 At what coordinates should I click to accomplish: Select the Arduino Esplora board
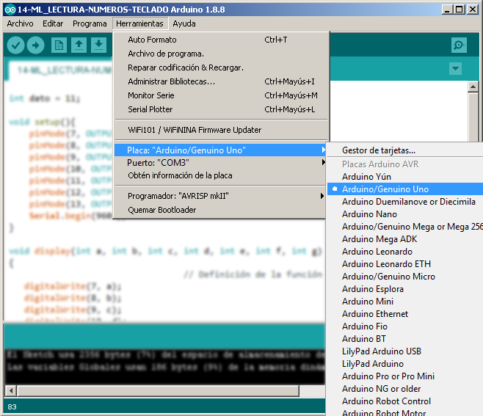click(404, 289)
